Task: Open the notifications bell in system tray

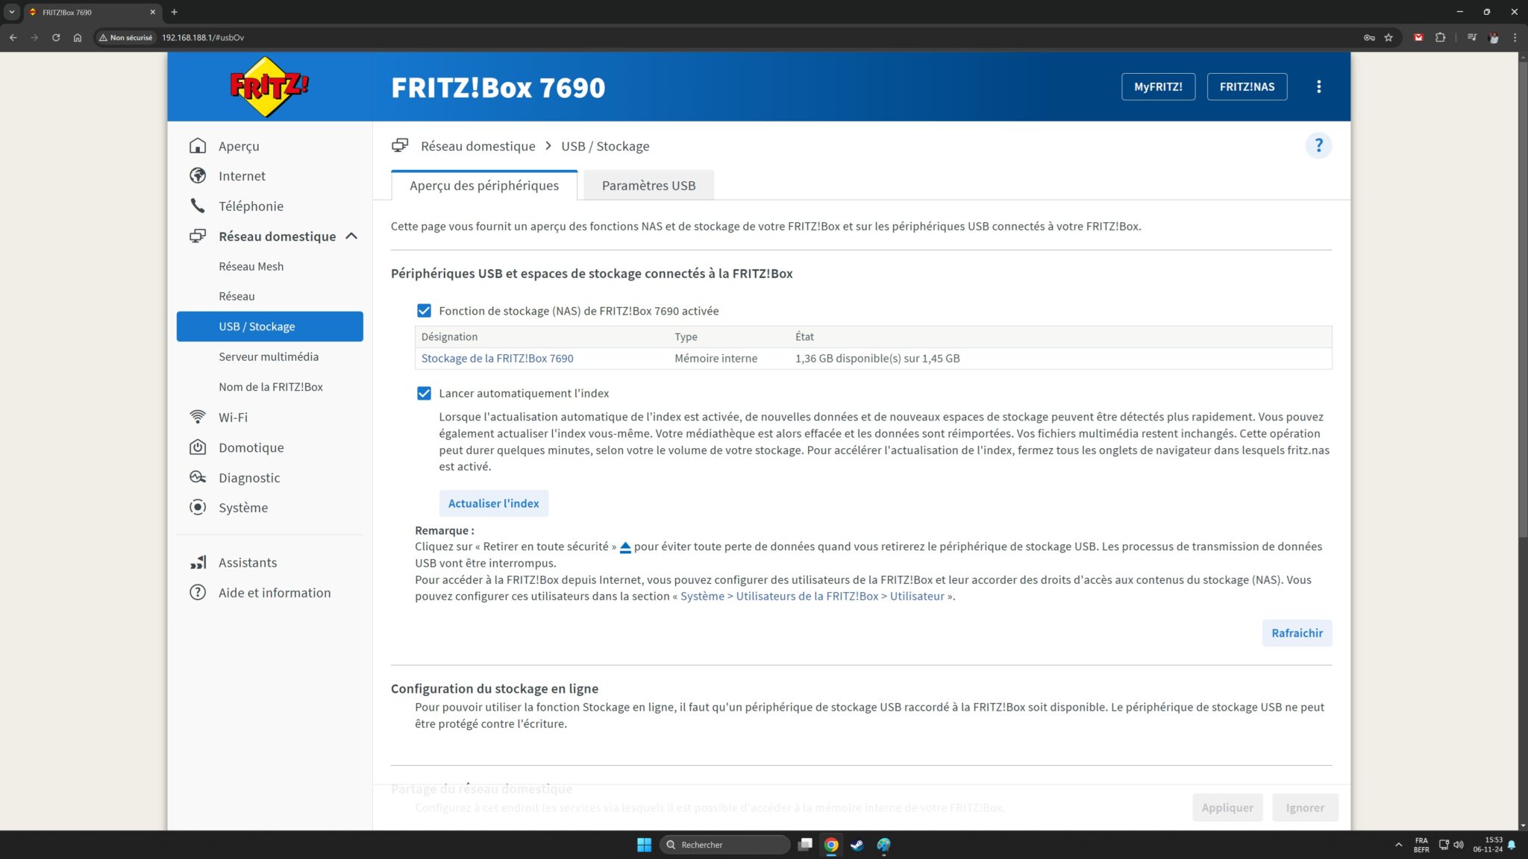Action: point(1512,845)
